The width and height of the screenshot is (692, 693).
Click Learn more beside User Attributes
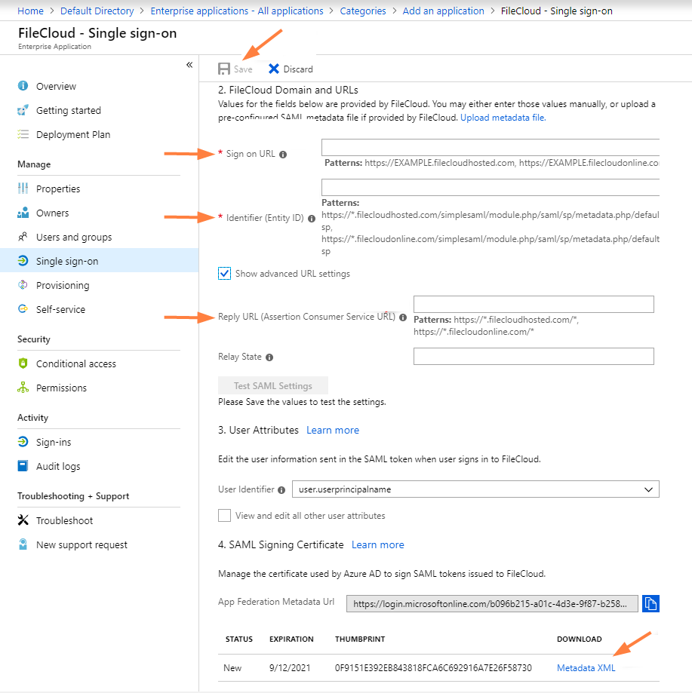tap(333, 430)
